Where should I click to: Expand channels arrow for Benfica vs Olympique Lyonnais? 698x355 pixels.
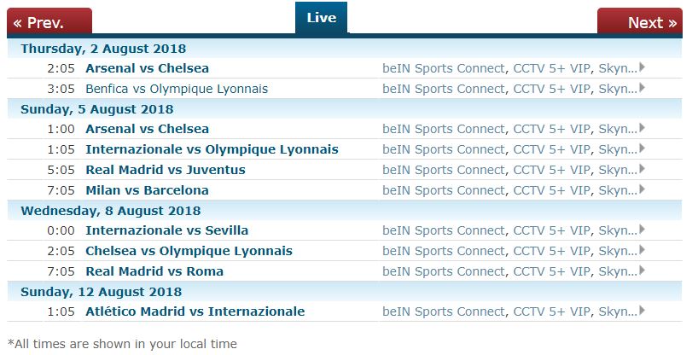tap(642, 88)
